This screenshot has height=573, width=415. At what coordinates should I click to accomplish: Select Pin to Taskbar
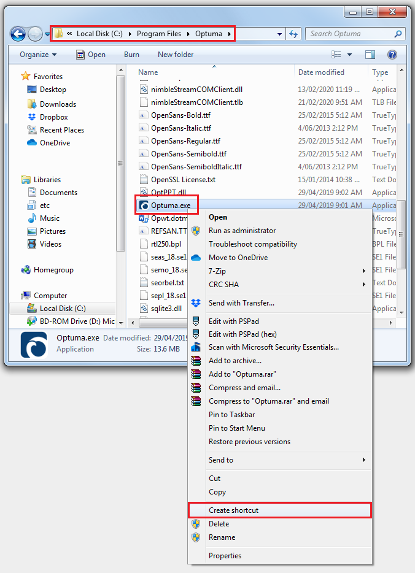280,414
